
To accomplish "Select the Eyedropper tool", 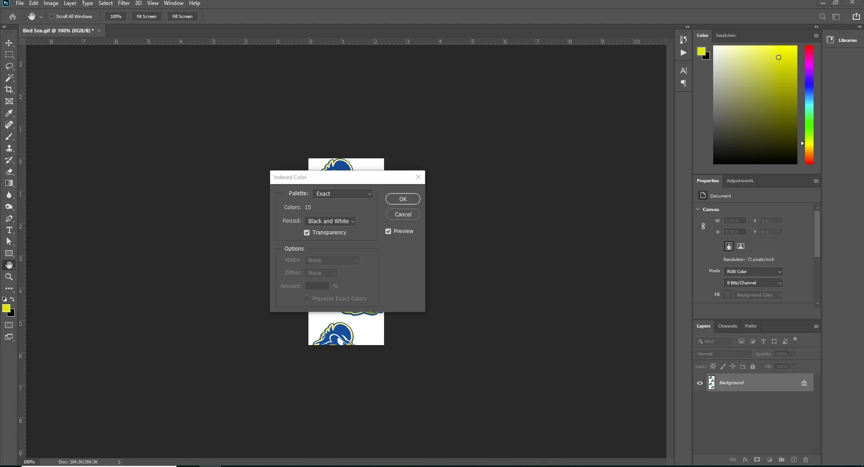I will (9, 113).
